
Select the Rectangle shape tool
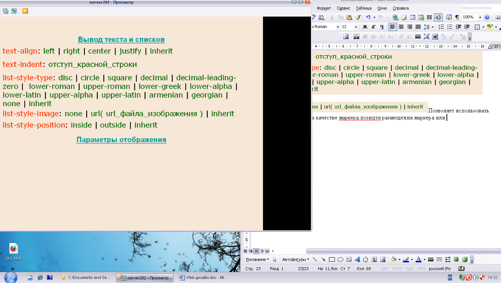(332, 259)
